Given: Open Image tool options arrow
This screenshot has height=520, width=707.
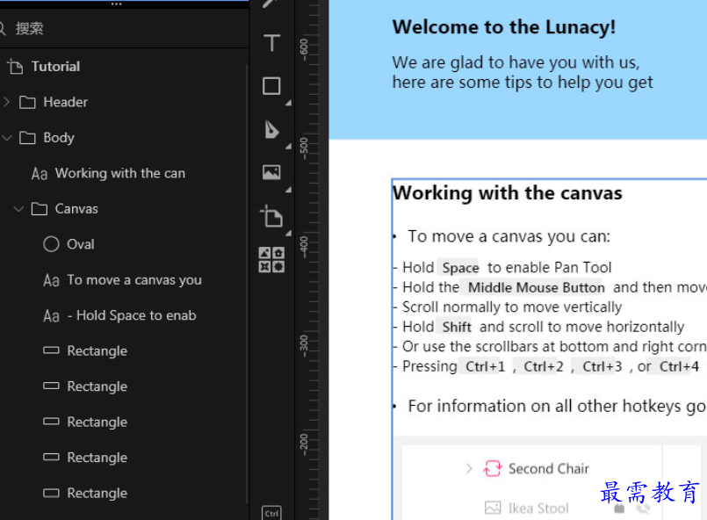Looking at the screenshot, I should 288,190.
